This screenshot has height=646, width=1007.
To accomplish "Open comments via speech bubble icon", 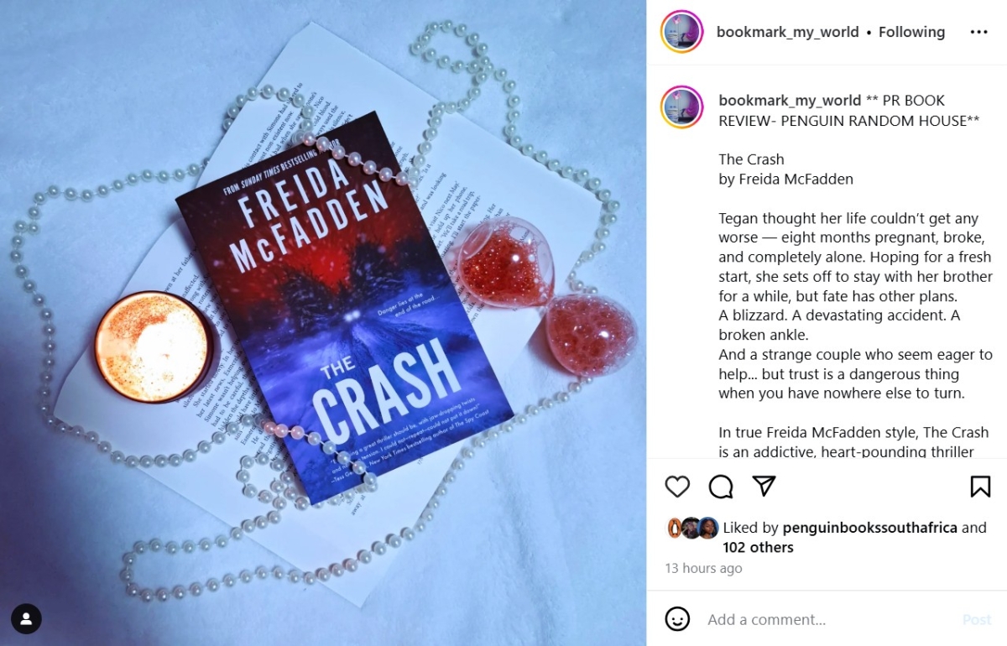I will point(721,487).
